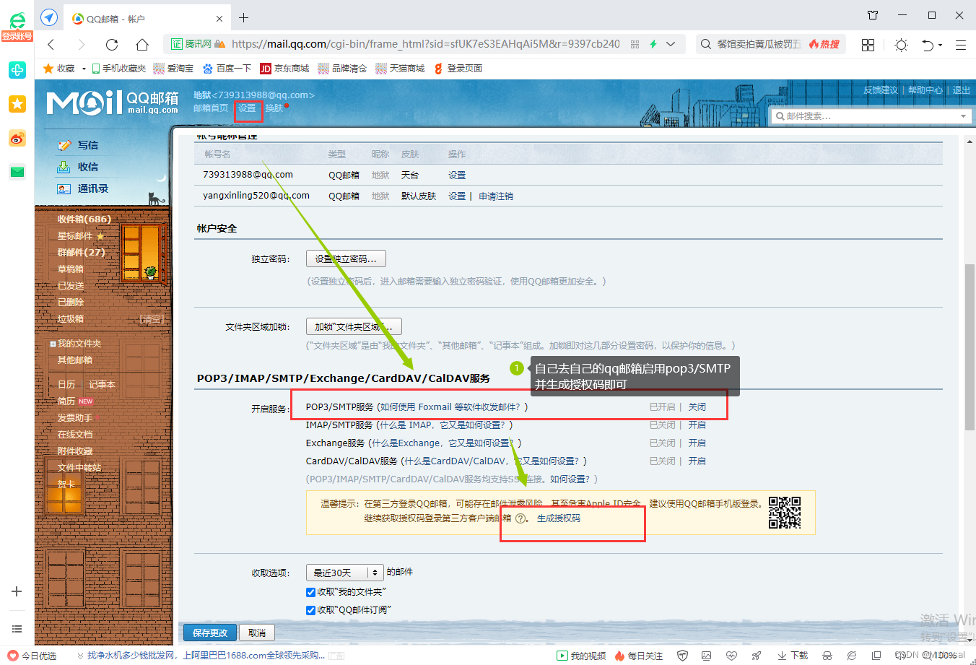Open 收件箱(686) folder
This screenshot has width=976, height=665.
pos(84,219)
